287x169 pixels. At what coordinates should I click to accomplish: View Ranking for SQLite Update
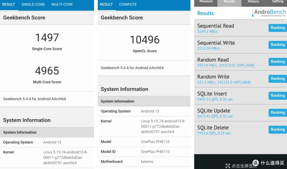tap(278, 113)
